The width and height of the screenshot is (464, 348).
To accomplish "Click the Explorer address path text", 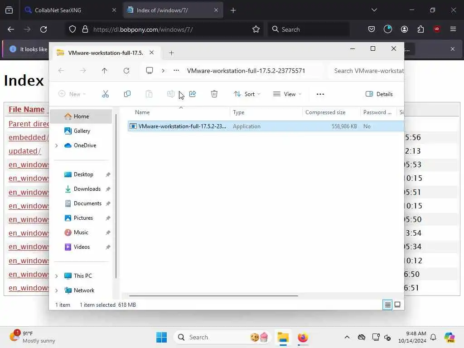I will pyautogui.click(x=246, y=71).
